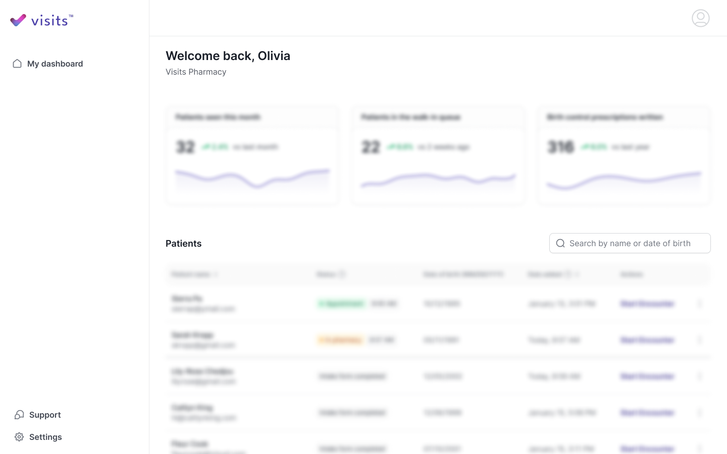Click the gear icon next to Settings
The width and height of the screenshot is (727, 454).
tap(19, 437)
